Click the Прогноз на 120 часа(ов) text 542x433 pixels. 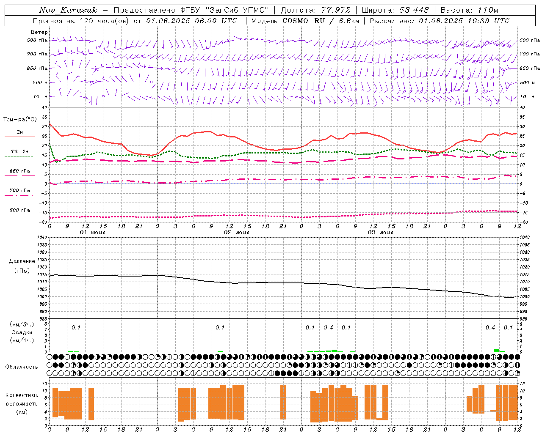81,21
